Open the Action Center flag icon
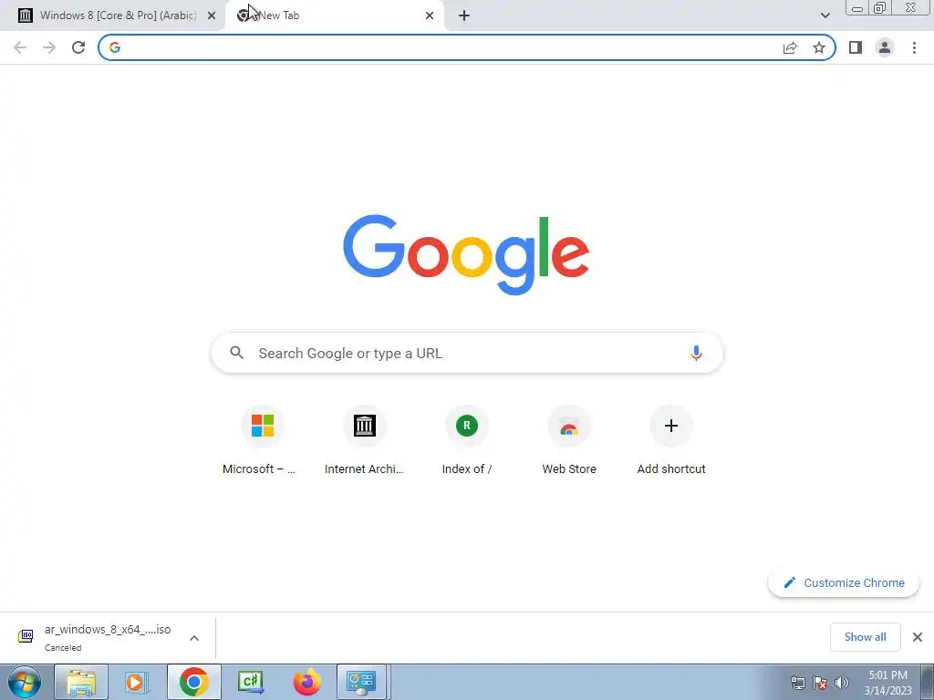This screenshot has height=700, width=934. point(820,683)
